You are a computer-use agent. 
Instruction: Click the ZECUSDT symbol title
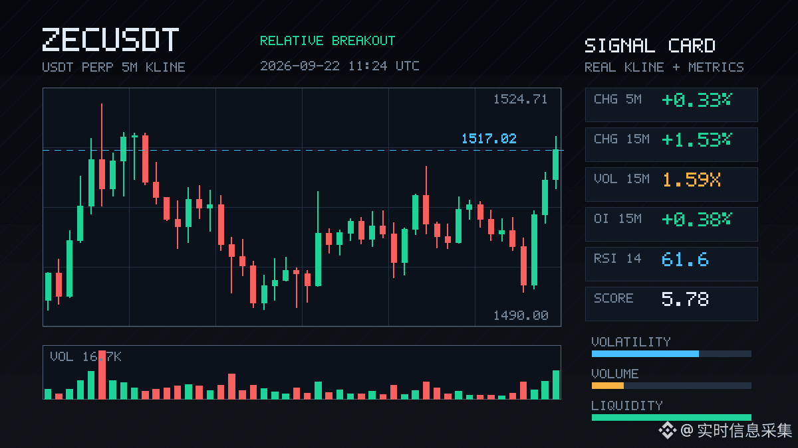pyautogui.click(x=110, y=40)
